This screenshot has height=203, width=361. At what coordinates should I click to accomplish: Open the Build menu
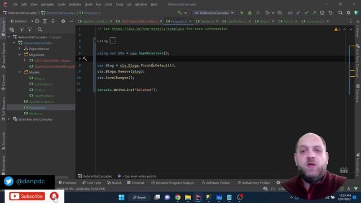click(89, 5)
